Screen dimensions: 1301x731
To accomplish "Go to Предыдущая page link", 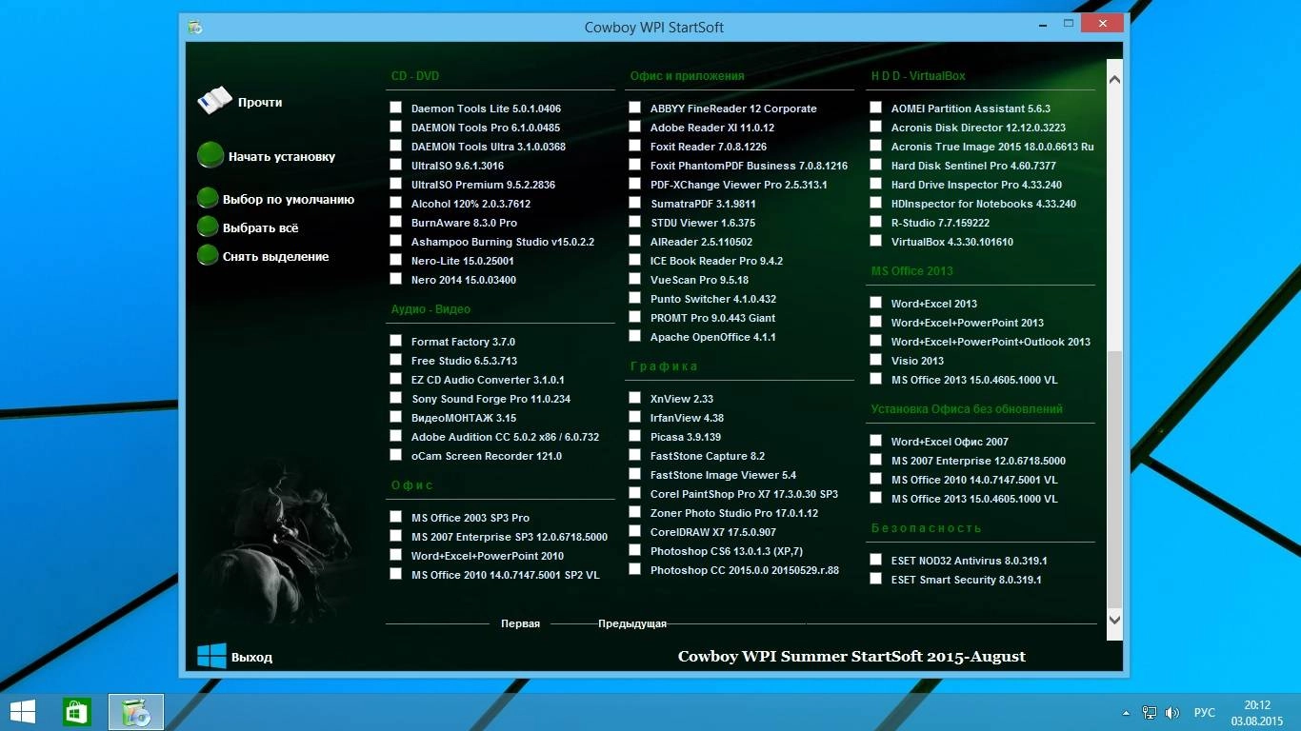I will [632, 623].
